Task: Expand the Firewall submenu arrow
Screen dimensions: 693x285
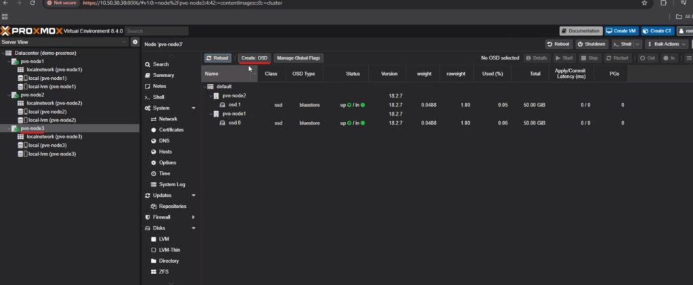Action: pyautogui.click(x=194, y=217)
